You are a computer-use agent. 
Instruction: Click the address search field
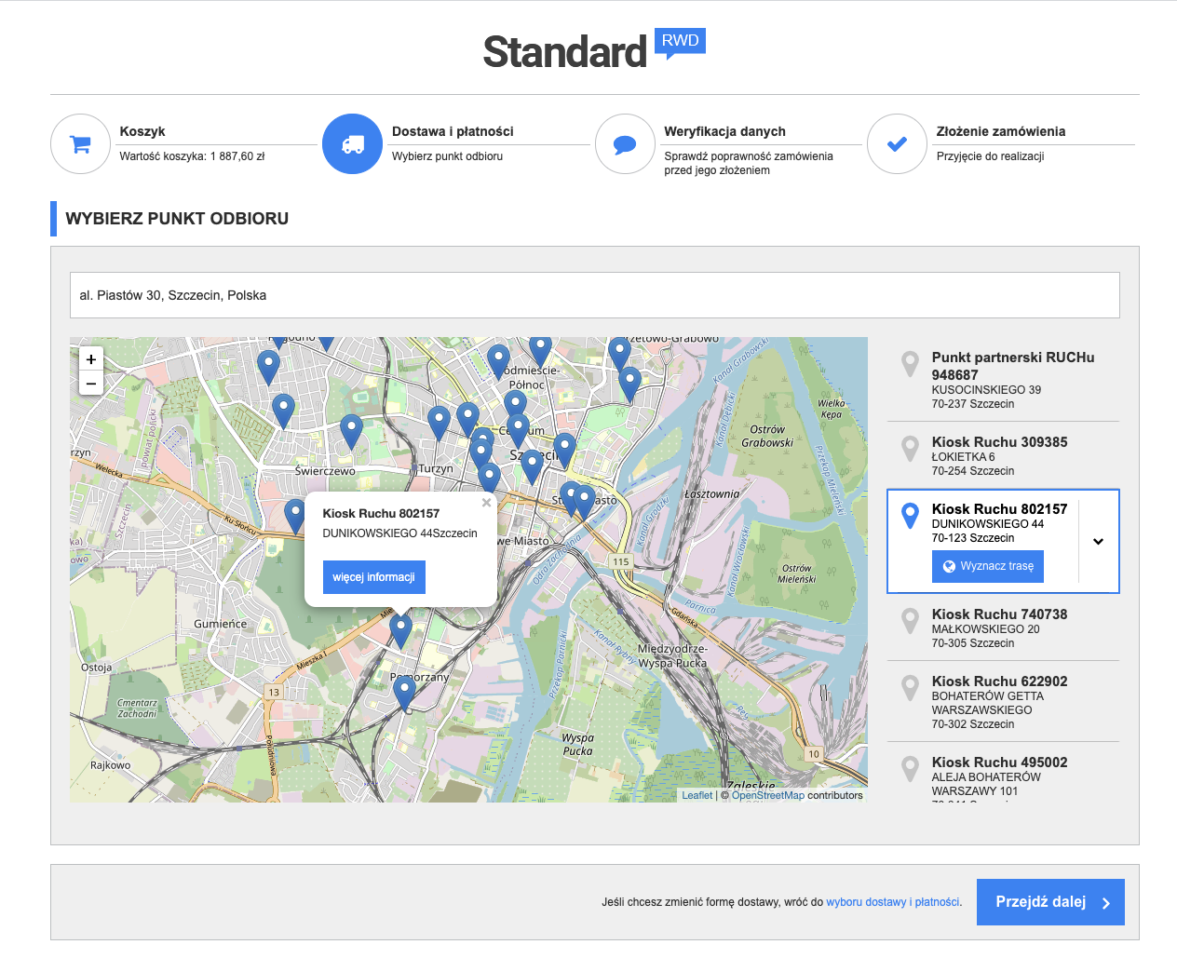coord(594,295)
